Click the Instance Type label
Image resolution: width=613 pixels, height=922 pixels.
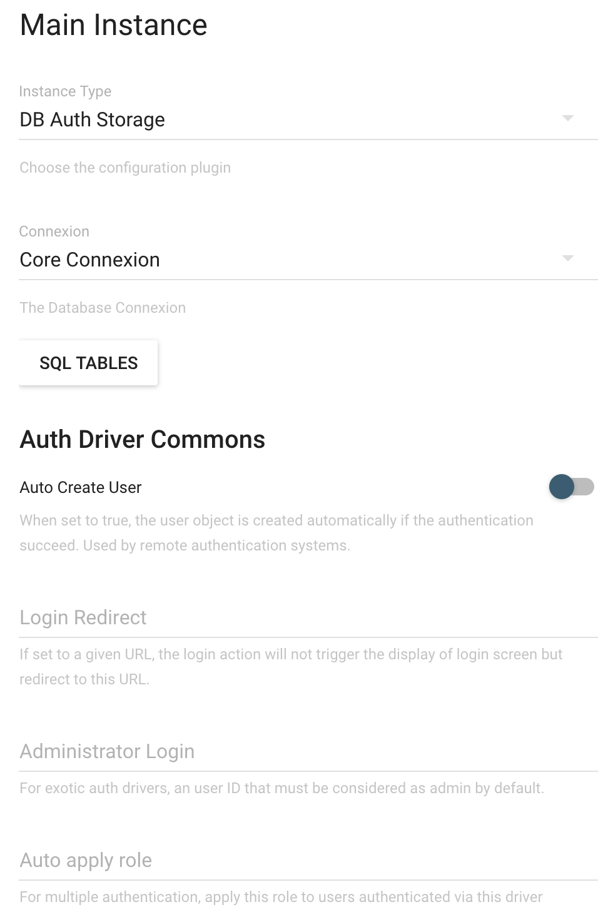pos(65,91)
